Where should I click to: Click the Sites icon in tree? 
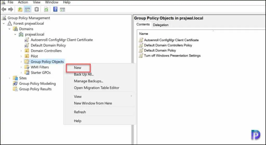[x=15, y=78]
